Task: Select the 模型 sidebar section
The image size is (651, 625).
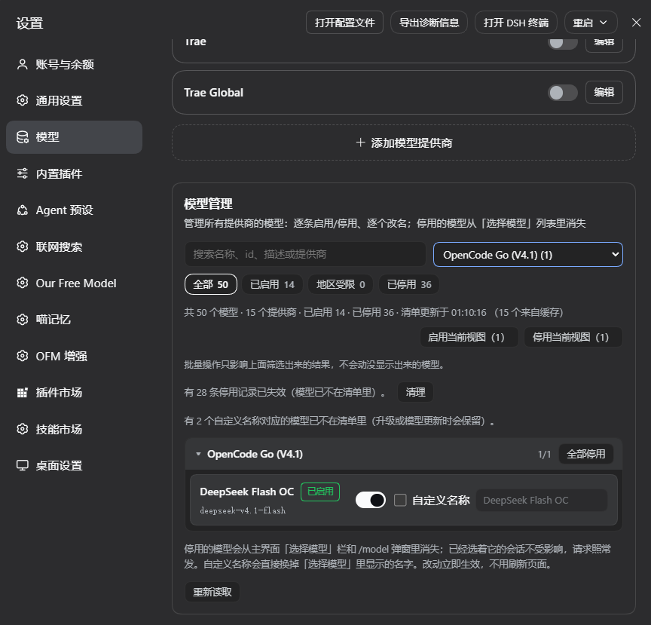Action: click(x=74, y=137)
